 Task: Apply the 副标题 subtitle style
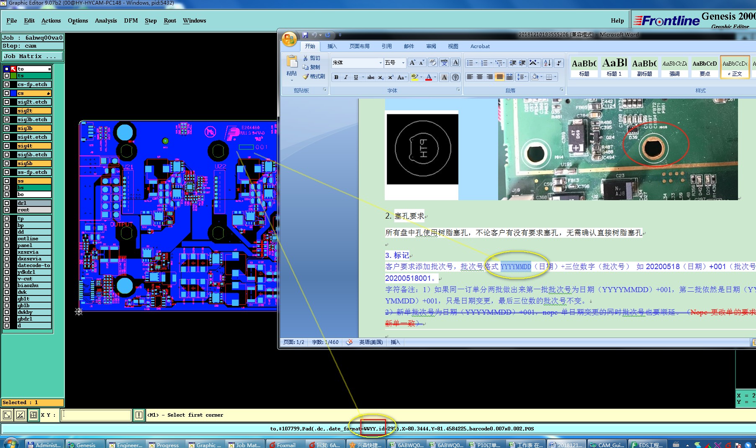pos(645,67)
